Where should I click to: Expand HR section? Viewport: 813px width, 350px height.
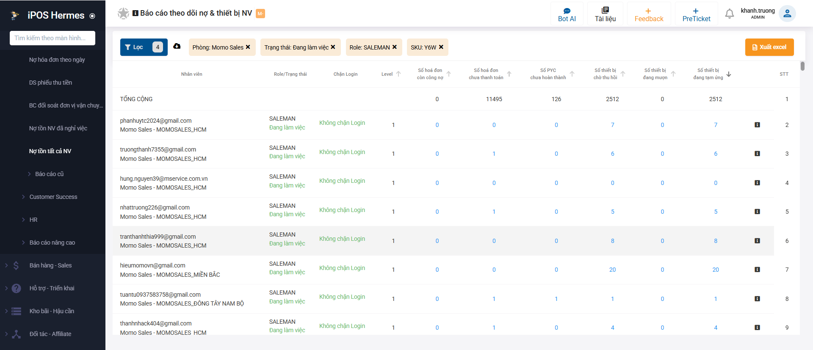(33, 220)
